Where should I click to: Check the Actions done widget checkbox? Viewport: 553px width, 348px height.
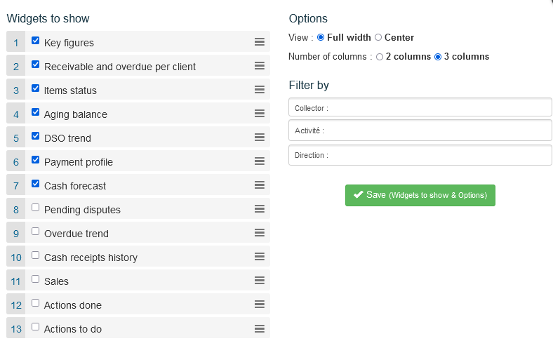[x=36, y=303]
